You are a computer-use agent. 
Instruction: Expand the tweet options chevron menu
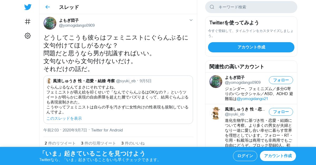tap(191, 20)
